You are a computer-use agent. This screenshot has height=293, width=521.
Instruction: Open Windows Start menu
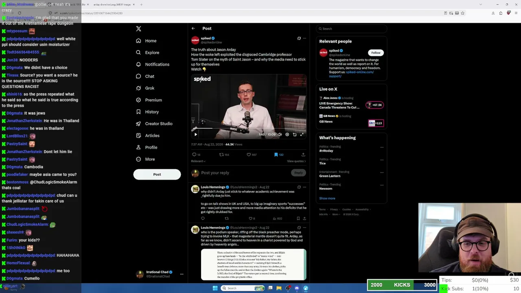tap(215, 288)
